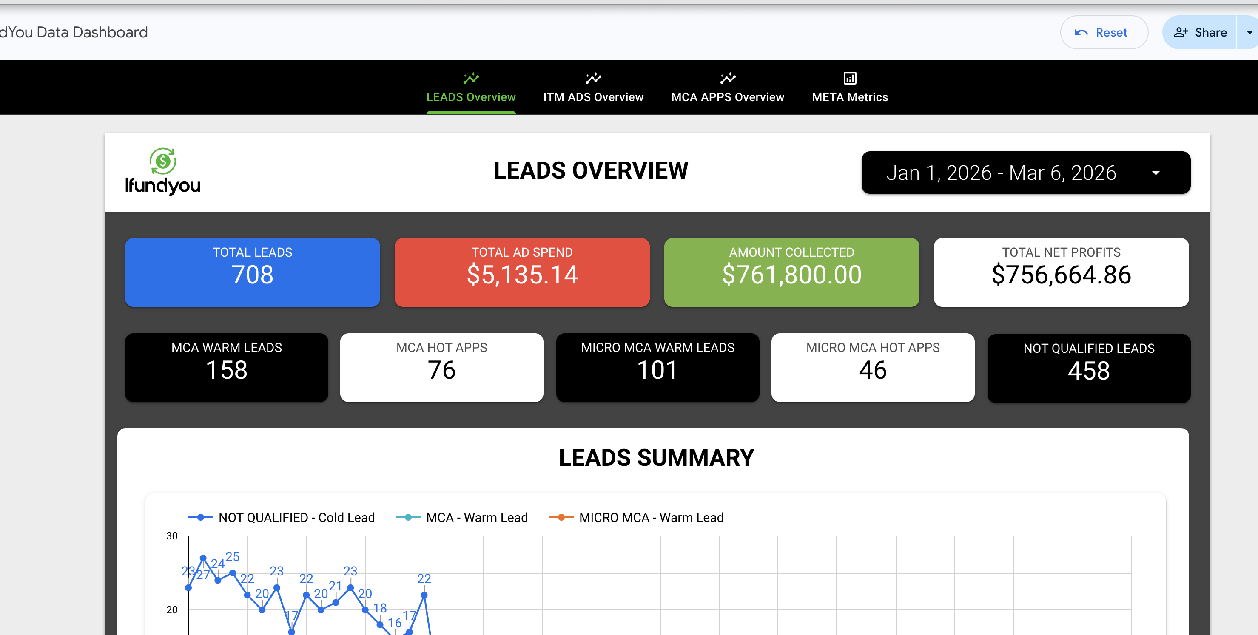
Task: Click the MCA APPS Overview chart icon
Action: click(x=728, y=78)
